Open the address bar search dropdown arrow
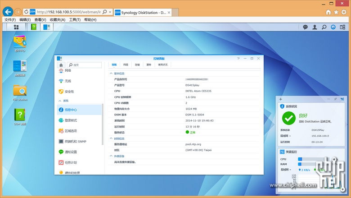This screenshot has width=351, height=198. 110,12
